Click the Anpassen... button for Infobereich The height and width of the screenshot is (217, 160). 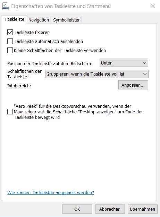point(133,85)
